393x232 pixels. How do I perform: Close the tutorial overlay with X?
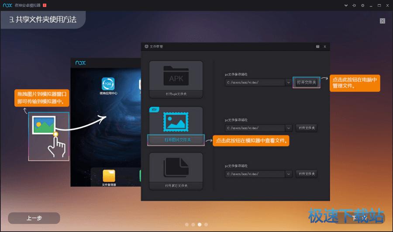click(383, 21)
